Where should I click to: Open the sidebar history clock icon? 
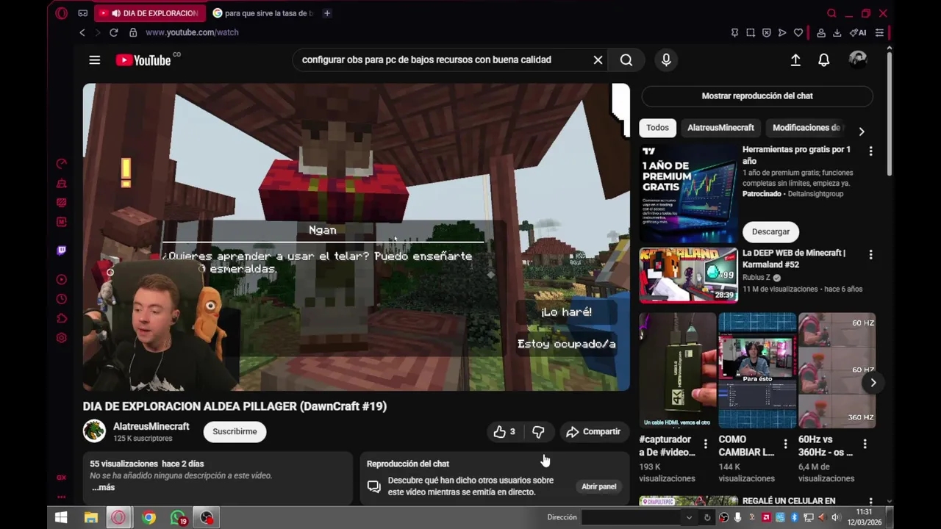(x=62, y=299)
